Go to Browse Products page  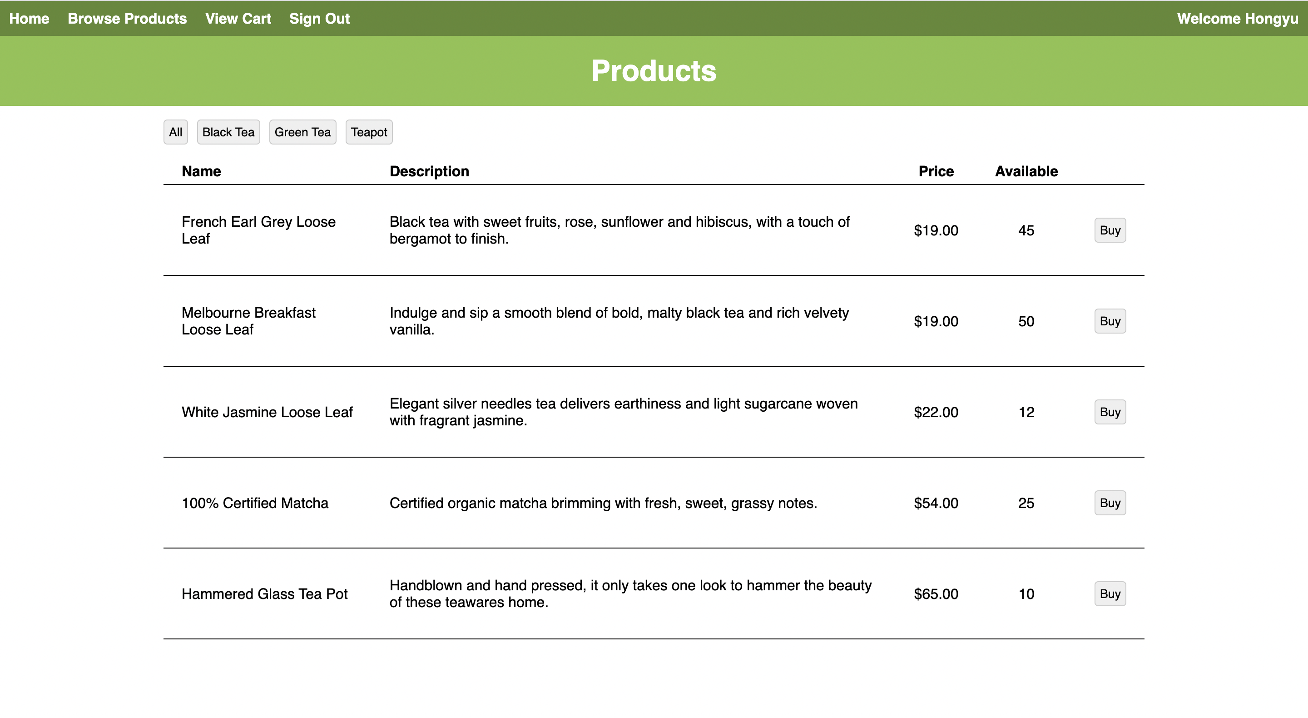coord(127,19)
